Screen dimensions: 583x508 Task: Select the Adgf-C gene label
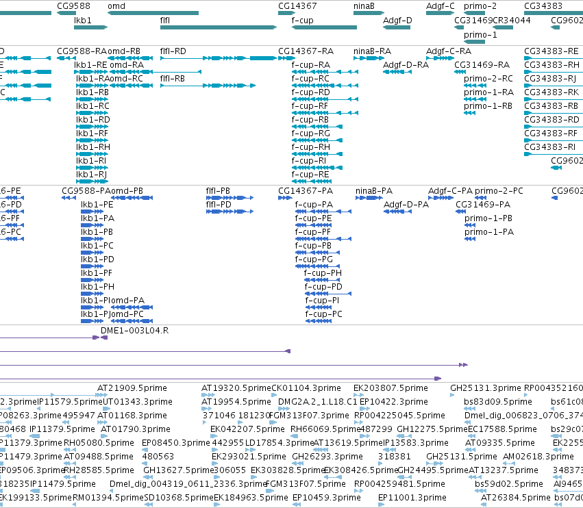point(441,6)
